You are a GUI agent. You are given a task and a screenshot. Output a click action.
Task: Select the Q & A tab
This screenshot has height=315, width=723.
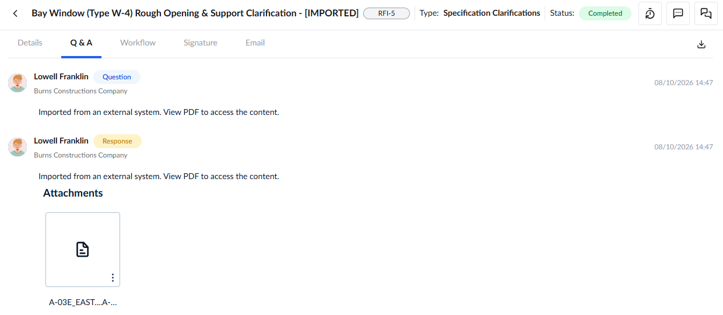pyautogui.click(x=81, y=43)
